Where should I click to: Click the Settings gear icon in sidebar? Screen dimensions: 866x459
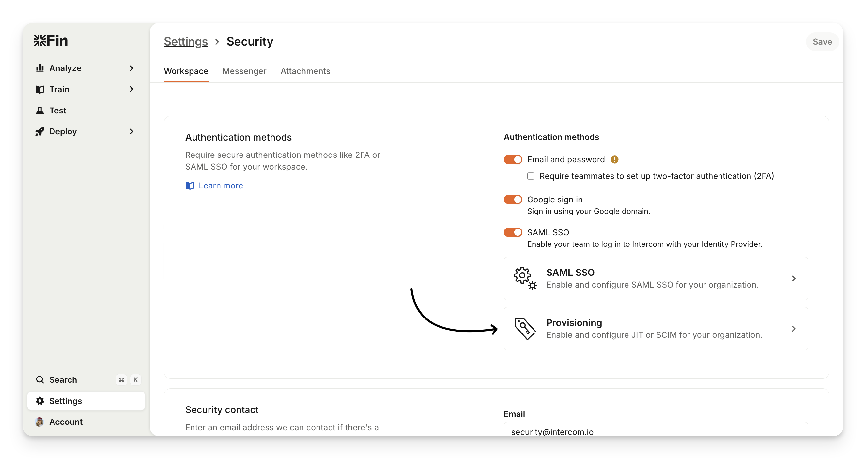point(40,401)
